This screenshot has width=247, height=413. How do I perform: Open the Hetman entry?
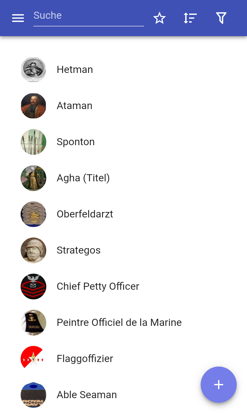click(x=123, y=70)
